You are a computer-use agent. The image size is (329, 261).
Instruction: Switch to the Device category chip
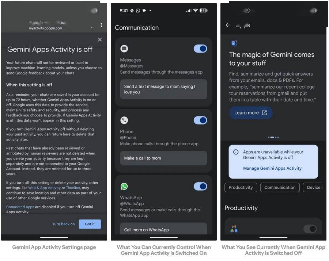pyautogui.click(x=313, y=188)
